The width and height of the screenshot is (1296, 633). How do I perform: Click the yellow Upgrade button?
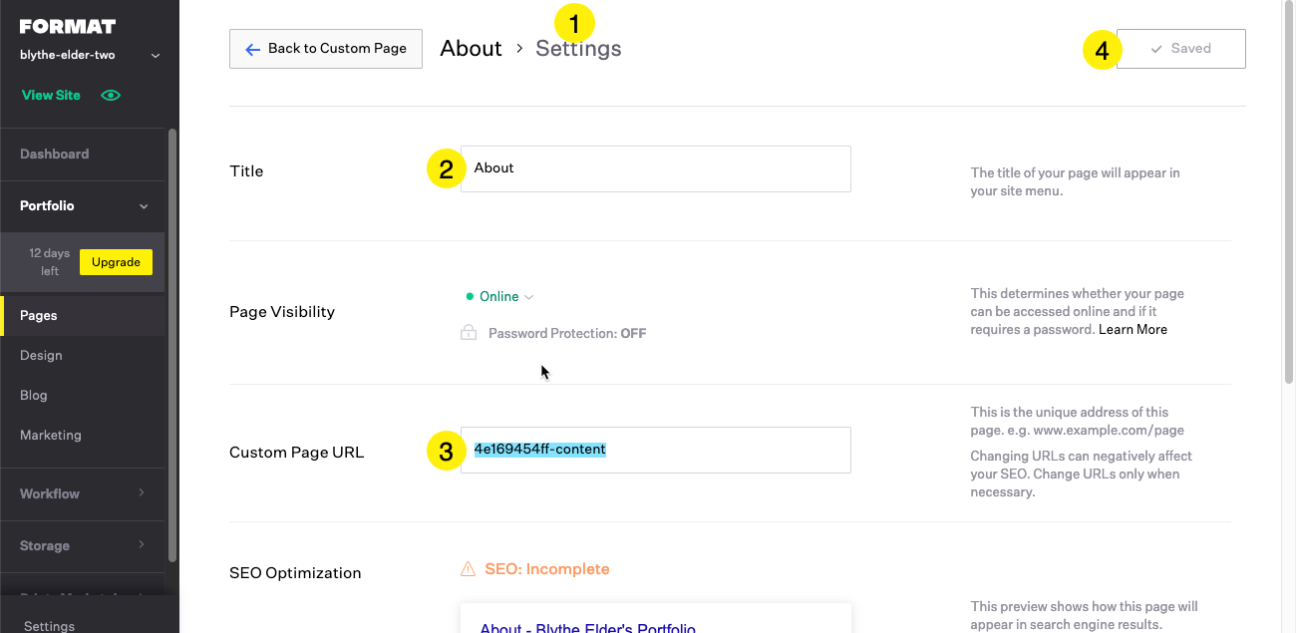116,262
